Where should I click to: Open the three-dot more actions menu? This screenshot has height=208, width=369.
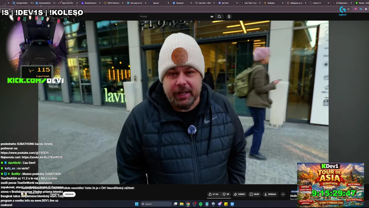pos(283,194)
